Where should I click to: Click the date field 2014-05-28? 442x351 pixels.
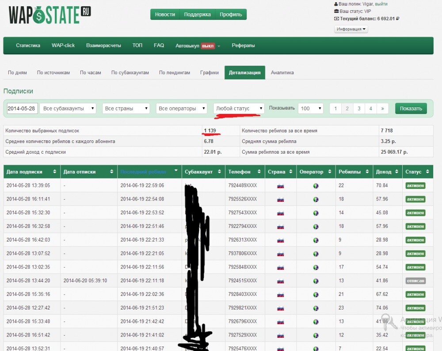(21, 108)
